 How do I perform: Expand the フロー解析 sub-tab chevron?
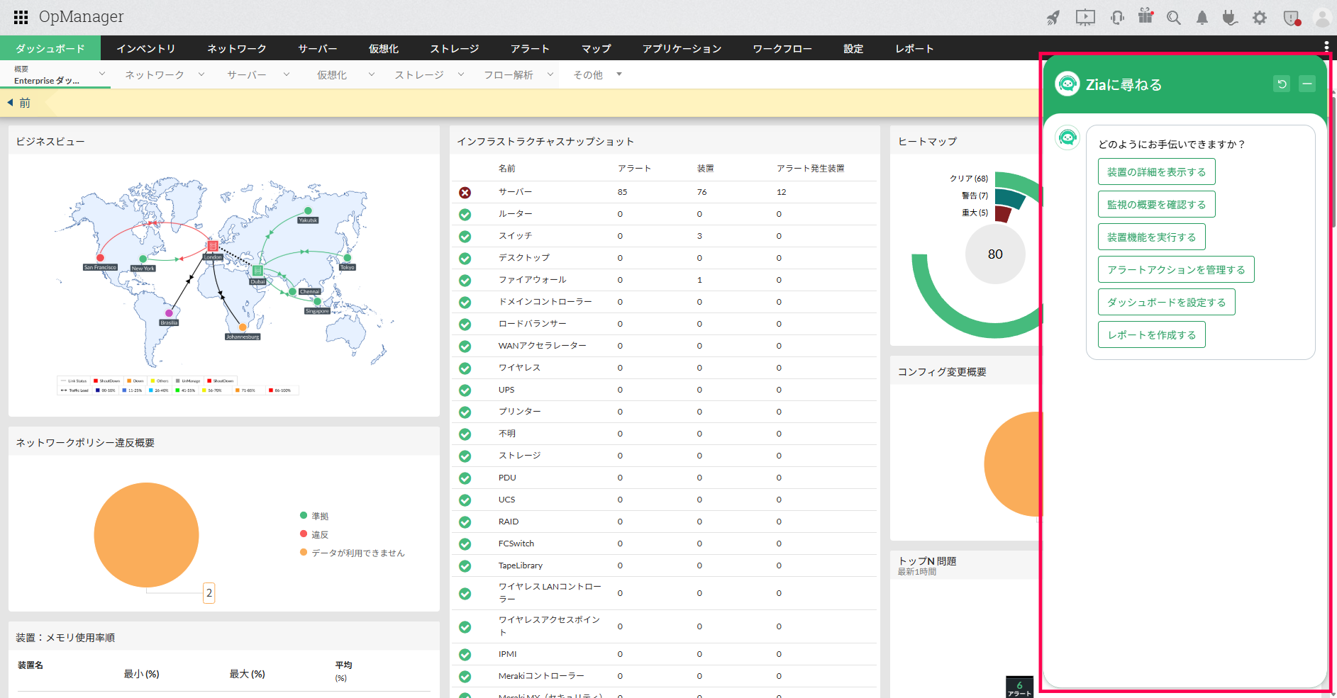pyautogui.click(x=550, y=74)
